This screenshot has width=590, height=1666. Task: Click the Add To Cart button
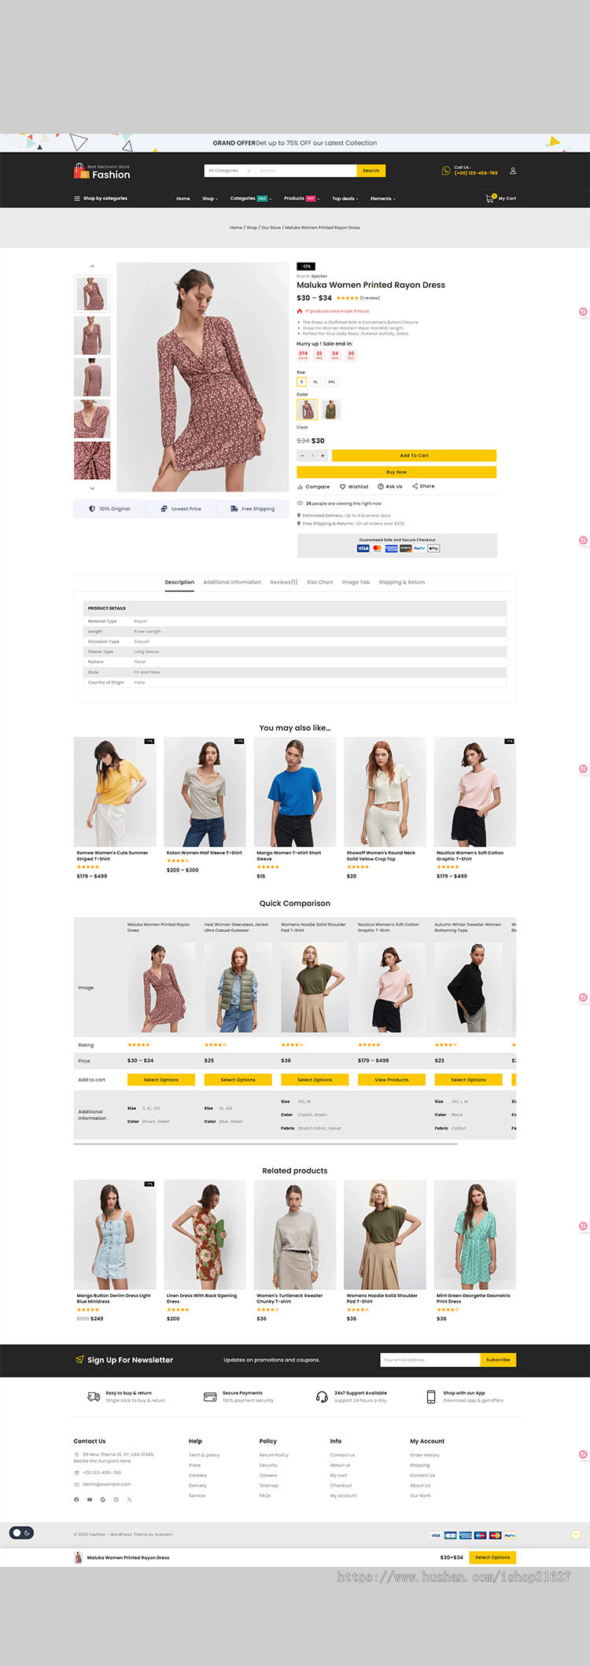pos(414,455)
